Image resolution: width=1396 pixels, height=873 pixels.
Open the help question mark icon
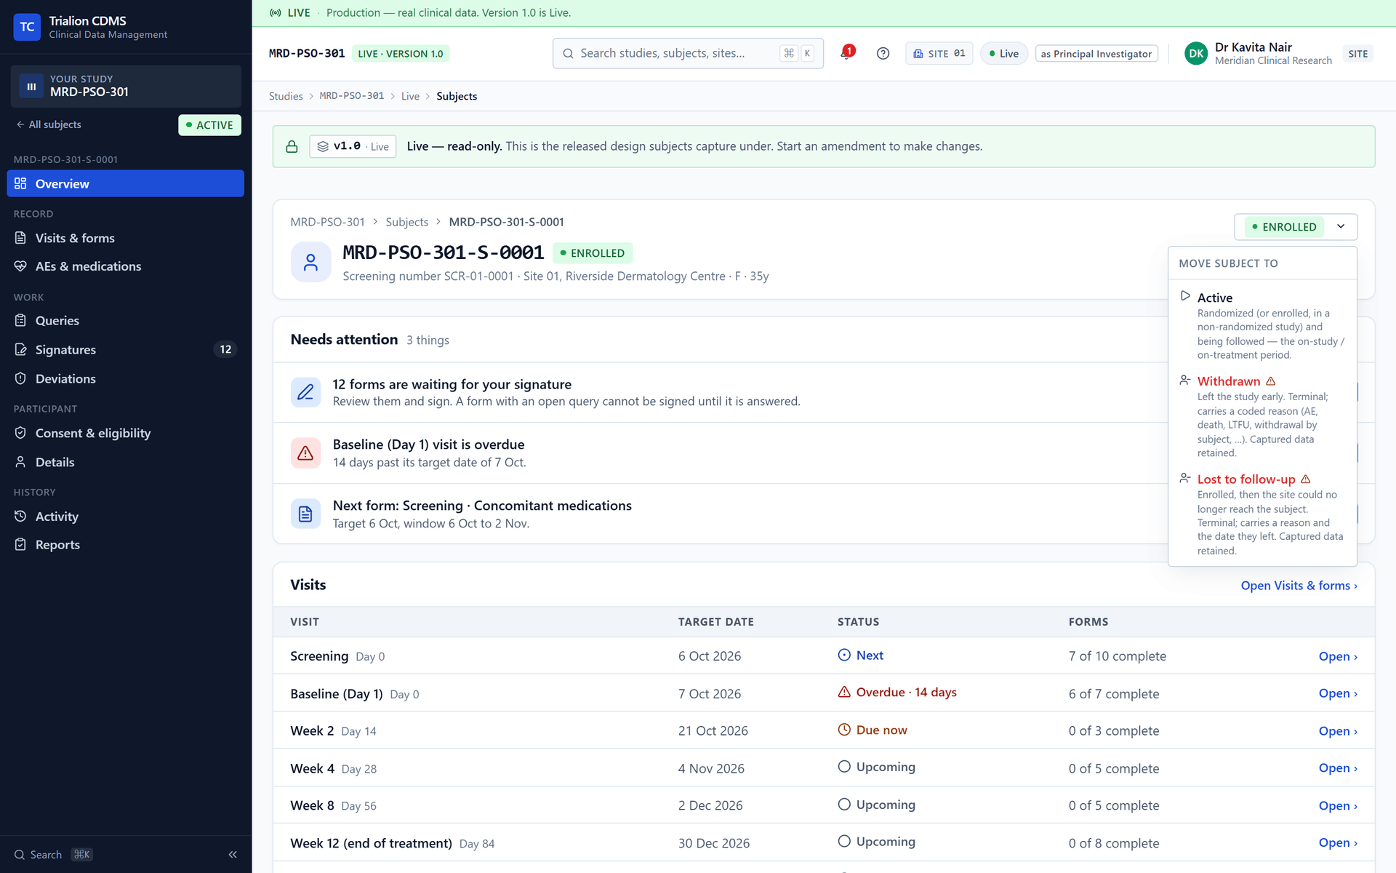[x=883, y=53]
